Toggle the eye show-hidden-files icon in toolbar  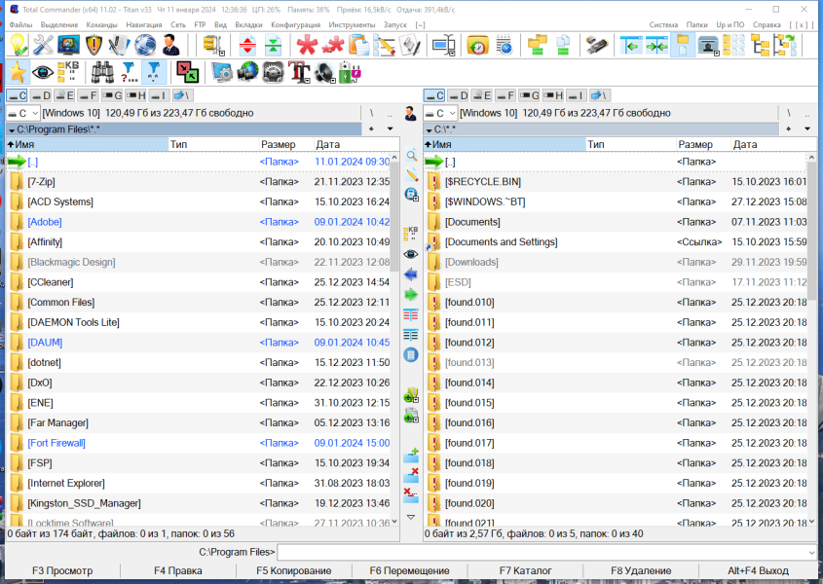click(x=43, y=72)
